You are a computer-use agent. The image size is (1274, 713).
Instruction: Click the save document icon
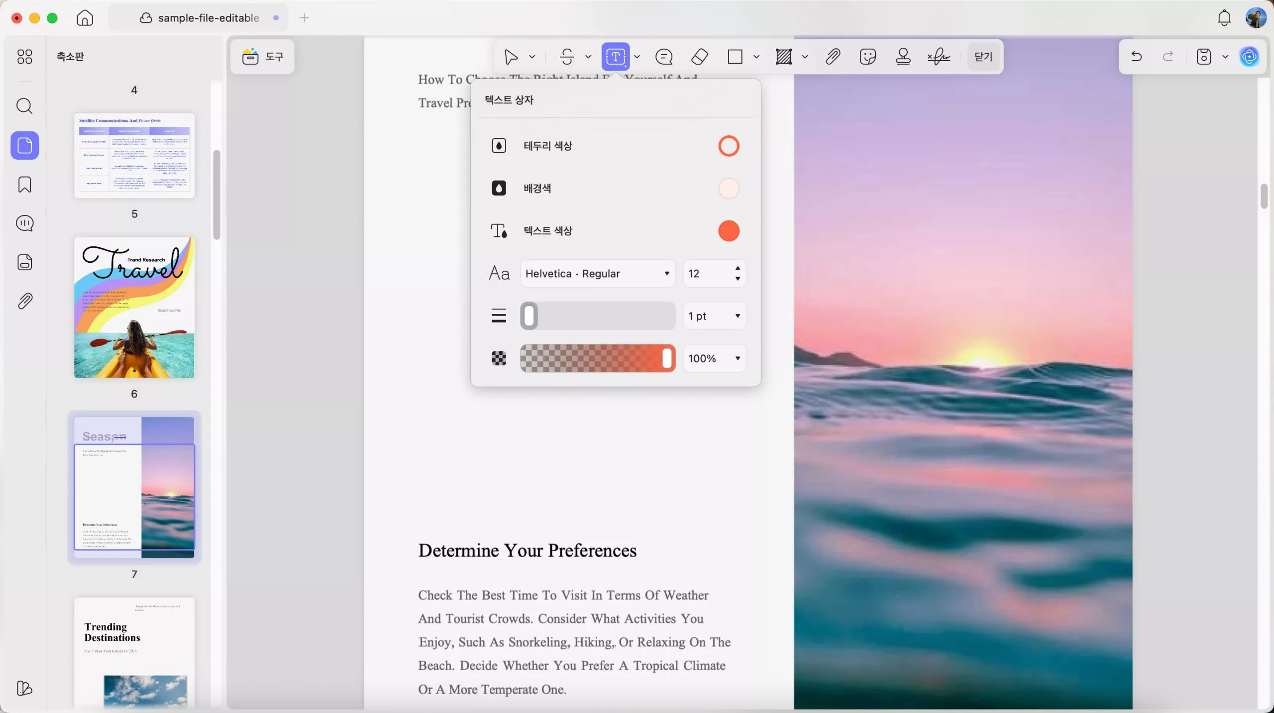coord(1204,57)
